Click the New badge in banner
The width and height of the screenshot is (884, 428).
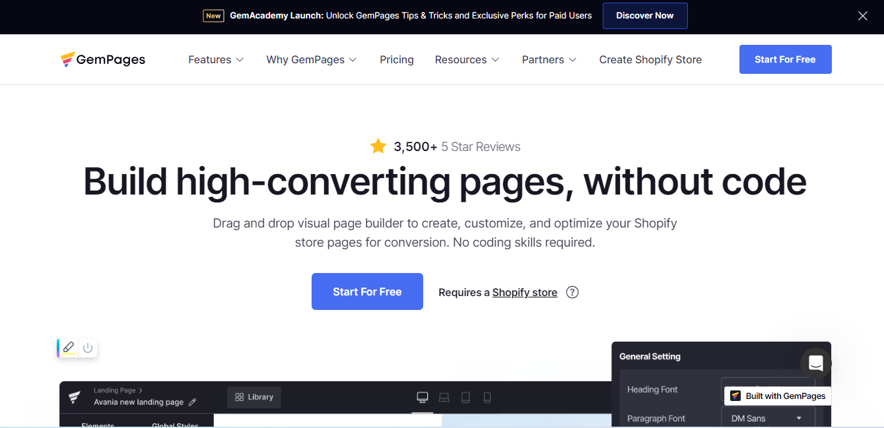[213, 16]
